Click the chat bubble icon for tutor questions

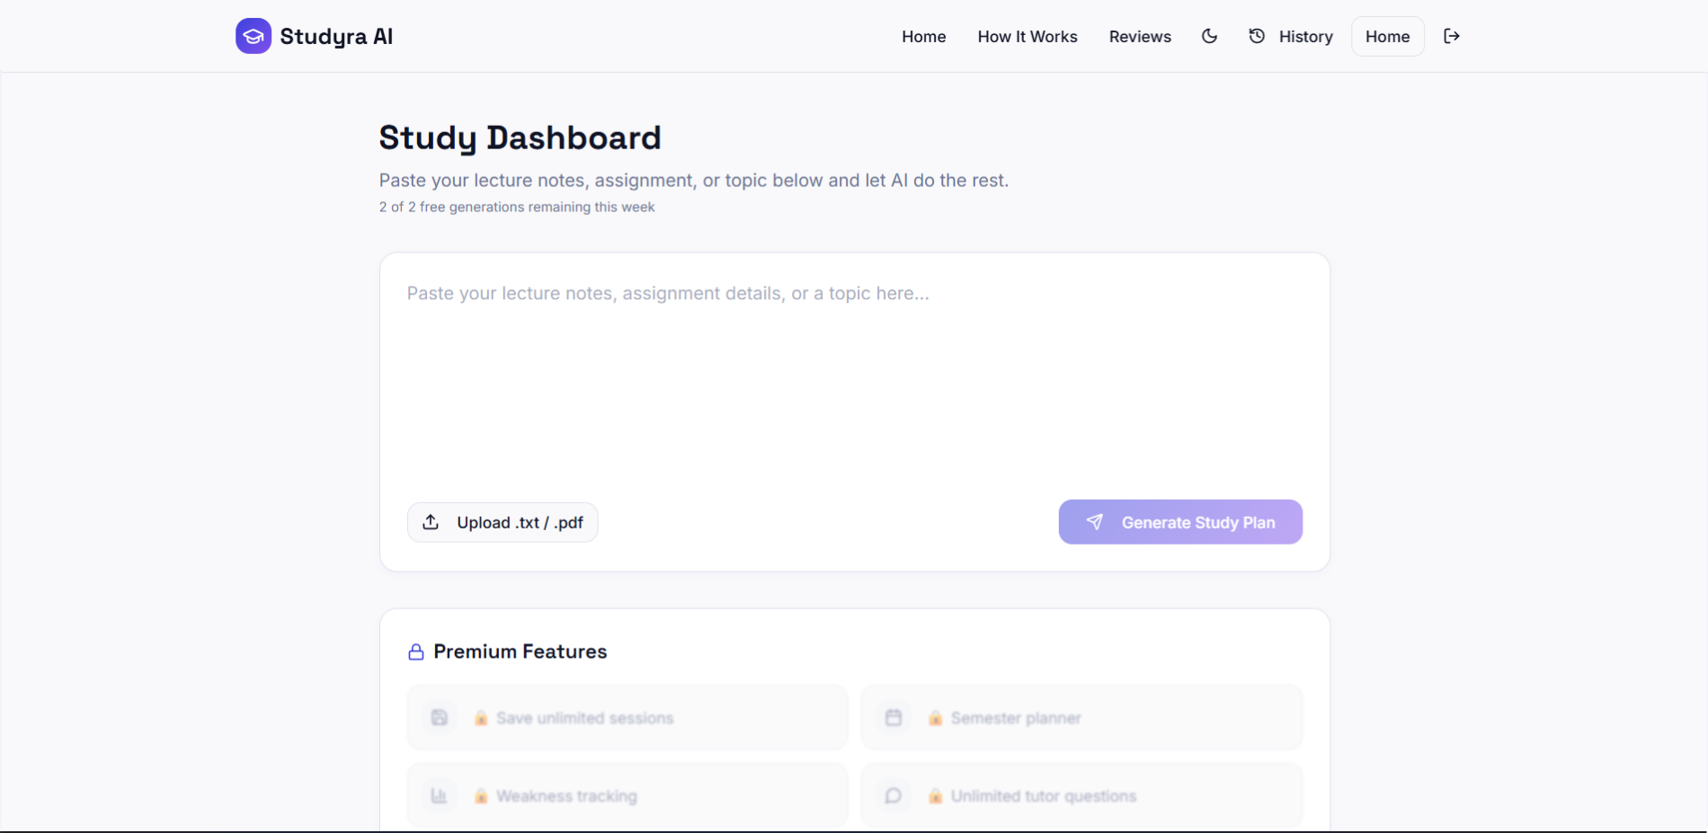(x=894, y=795)
